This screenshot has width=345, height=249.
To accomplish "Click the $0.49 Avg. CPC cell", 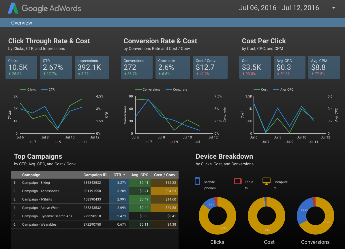I will [x=140, y=199].
